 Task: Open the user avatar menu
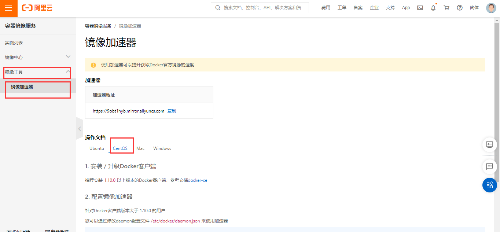tap(491, 8)
